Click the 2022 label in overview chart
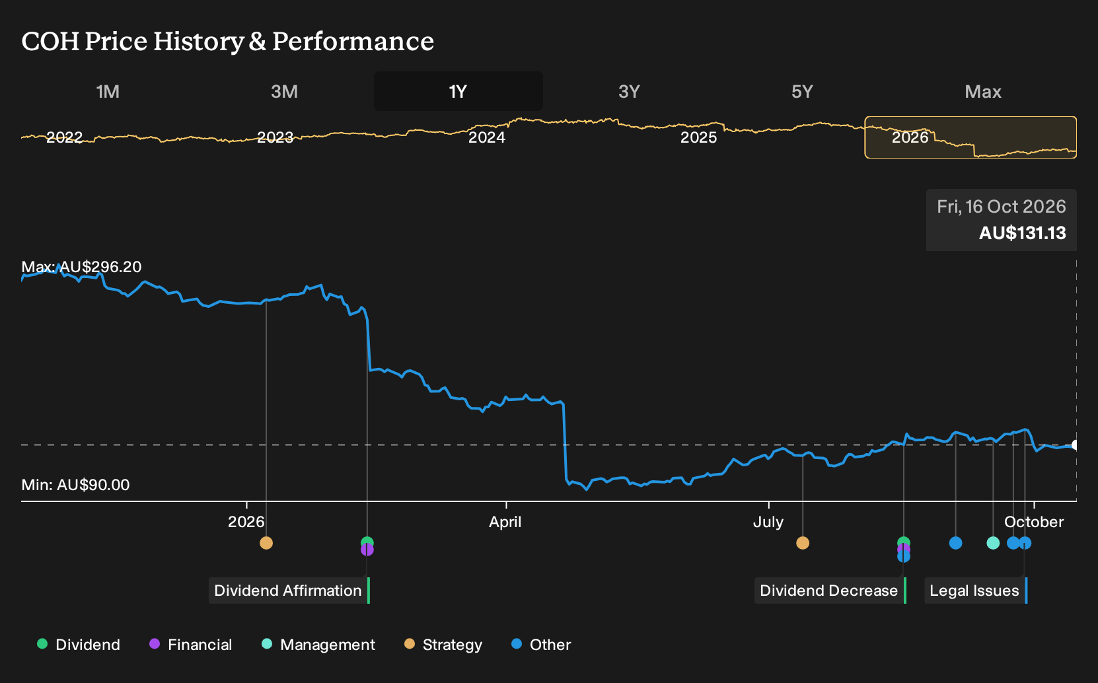Screen dimensions: 1098x683 tap(64, 137)
